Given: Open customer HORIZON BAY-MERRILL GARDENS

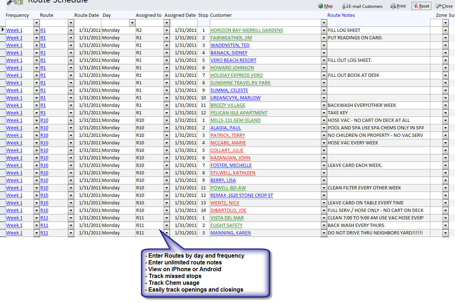Looking at the screenshot, I should click(x=247, y=30).
